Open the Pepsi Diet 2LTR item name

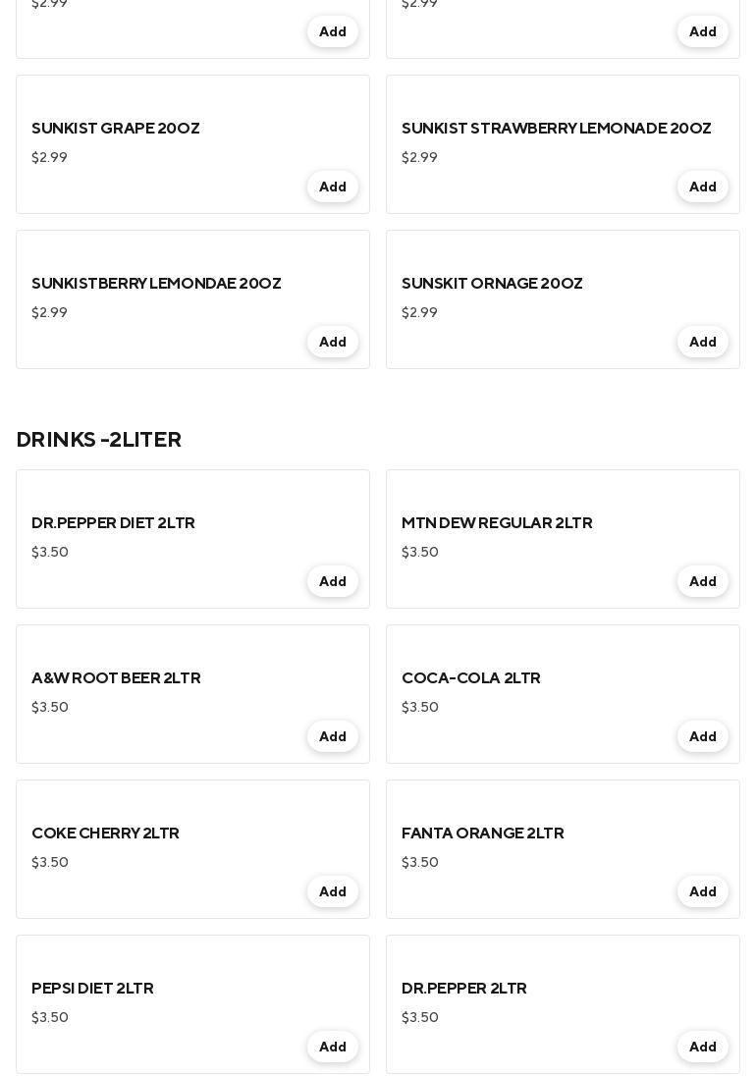[x=92, y=989]
